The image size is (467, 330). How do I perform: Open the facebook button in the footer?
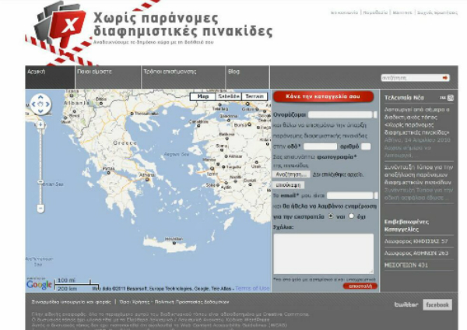[x=437, y=304]
